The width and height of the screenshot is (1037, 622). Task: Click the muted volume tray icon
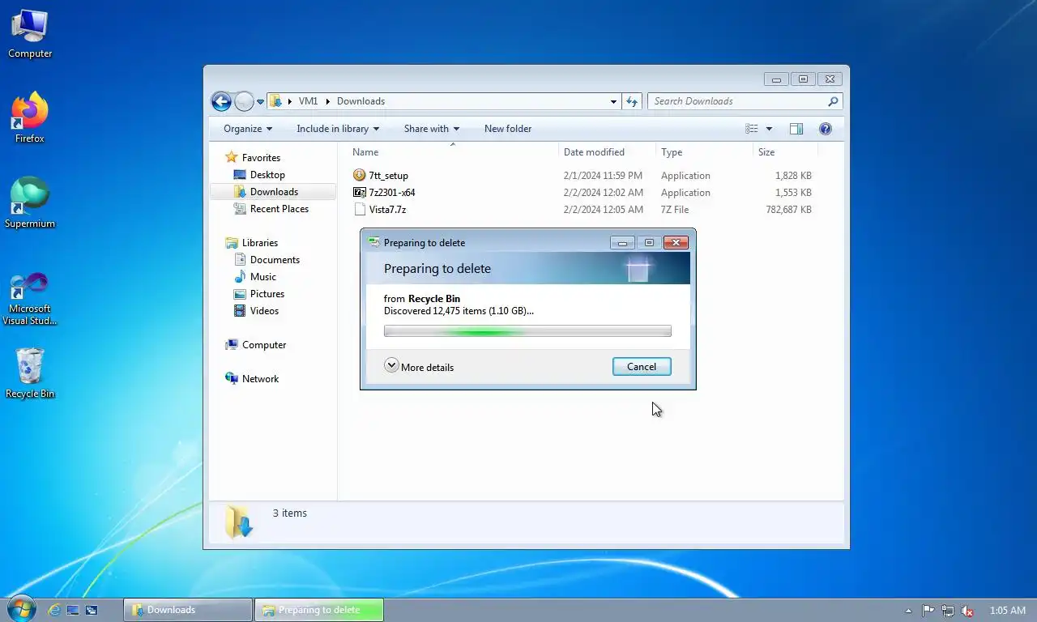click(966, 611)
